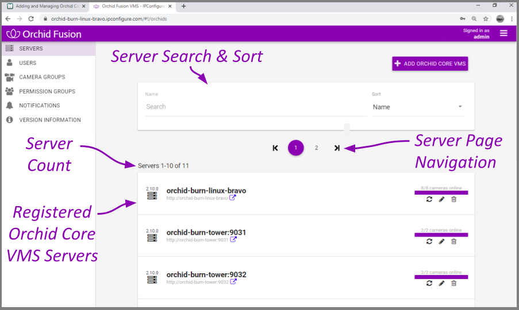Select the Orchid Fusion VMS browser tab
This screenshot has height=310, width=519.
(x=133, y=6)
